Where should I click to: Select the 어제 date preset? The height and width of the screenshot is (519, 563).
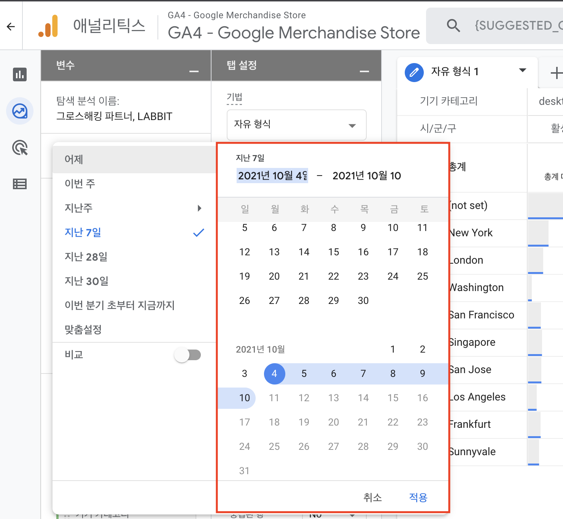74,160
